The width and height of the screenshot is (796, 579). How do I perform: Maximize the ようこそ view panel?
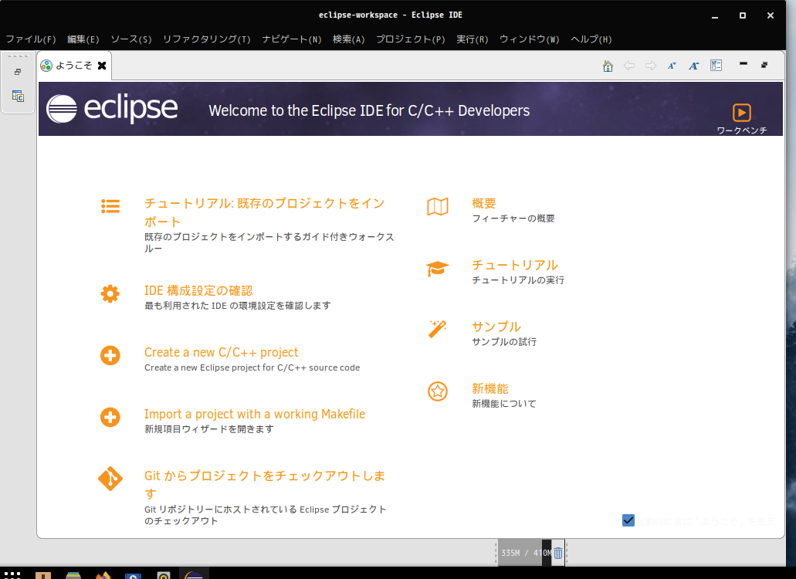(764, 65)
